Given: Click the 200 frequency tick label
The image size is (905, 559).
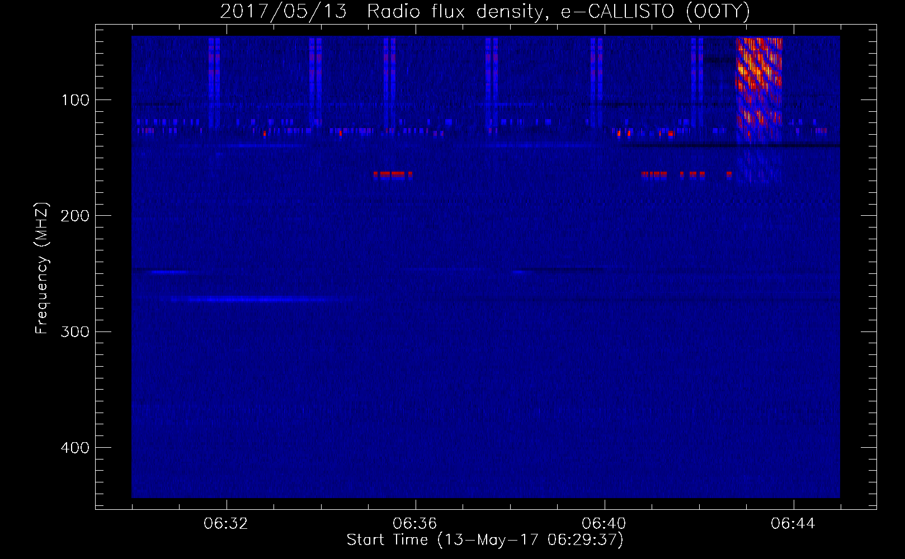Looking at the screenshot, I should click(75, 216).
